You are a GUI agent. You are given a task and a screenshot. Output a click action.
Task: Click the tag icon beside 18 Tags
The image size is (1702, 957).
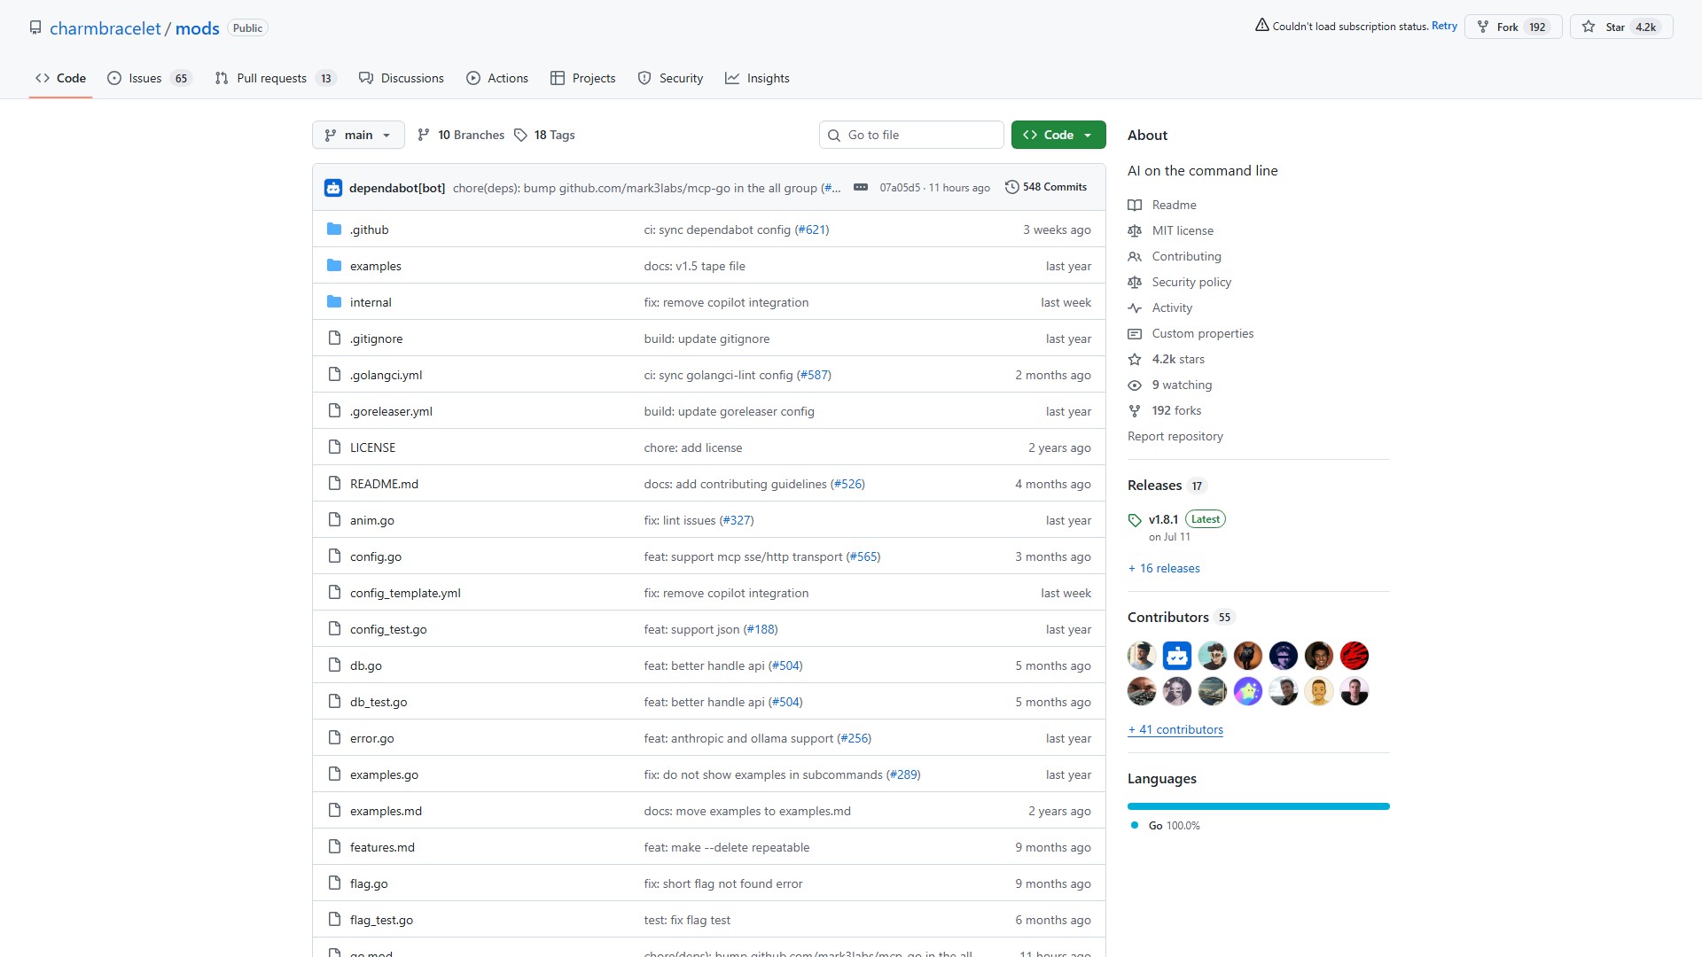click(x=520, y=135)
